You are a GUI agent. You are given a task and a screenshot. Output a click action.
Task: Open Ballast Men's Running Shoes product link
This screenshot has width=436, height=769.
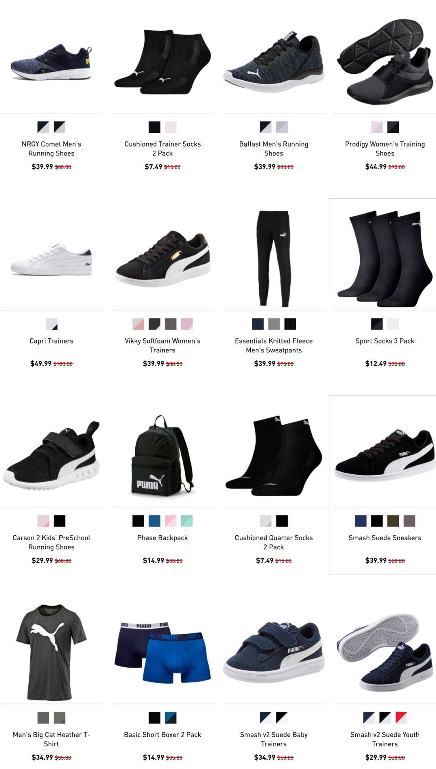coord(274,149)
